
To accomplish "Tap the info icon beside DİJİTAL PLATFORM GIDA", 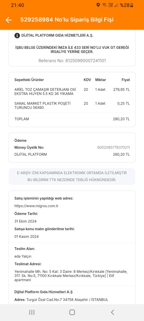I will [x=17, y=35].
